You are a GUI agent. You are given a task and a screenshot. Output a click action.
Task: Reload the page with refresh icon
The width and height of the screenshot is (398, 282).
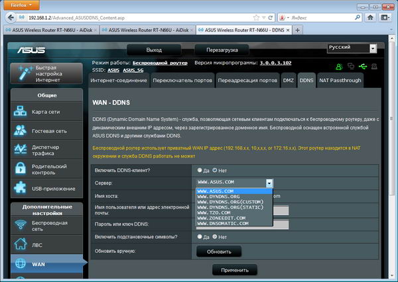271,18
